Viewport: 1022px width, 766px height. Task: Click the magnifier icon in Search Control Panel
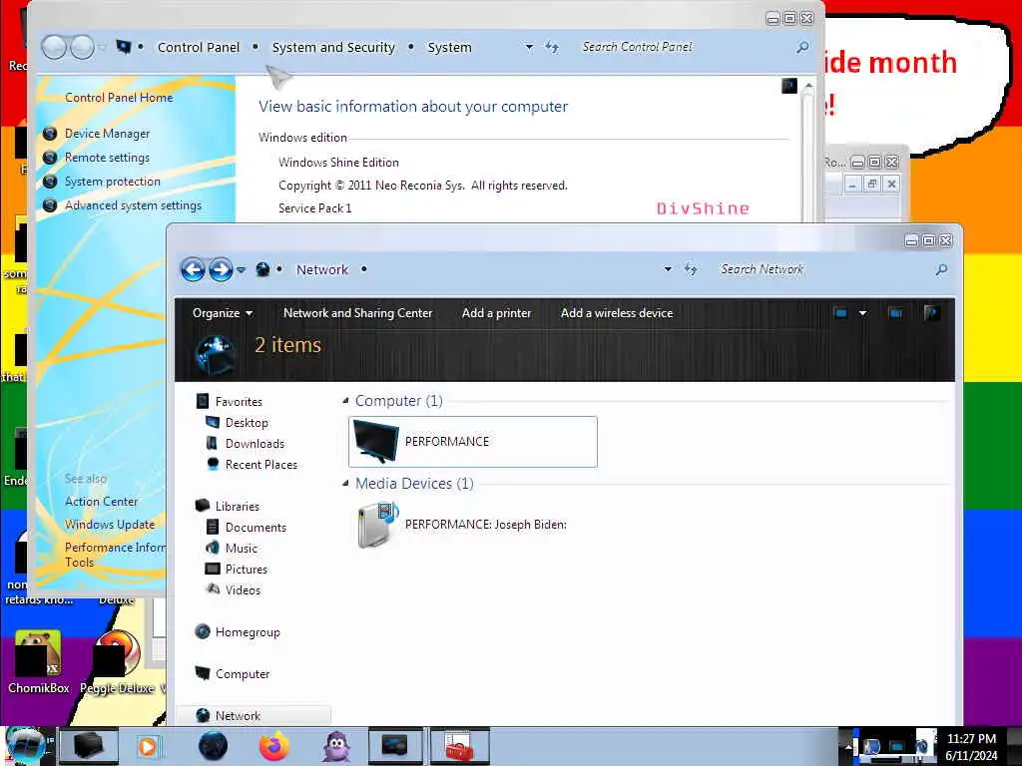[x=803, y=47]
